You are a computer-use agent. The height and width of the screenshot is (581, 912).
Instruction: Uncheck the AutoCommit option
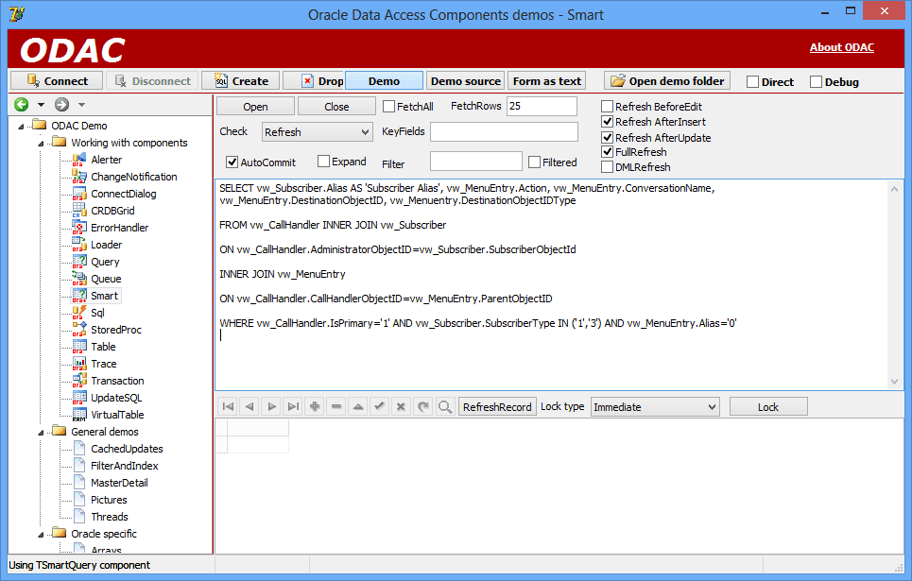tap(232, 162)
